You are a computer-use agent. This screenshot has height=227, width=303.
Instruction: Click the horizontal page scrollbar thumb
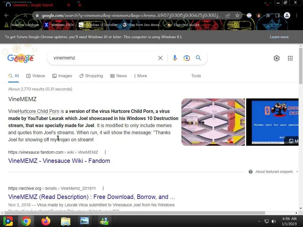tap(135, 213)
